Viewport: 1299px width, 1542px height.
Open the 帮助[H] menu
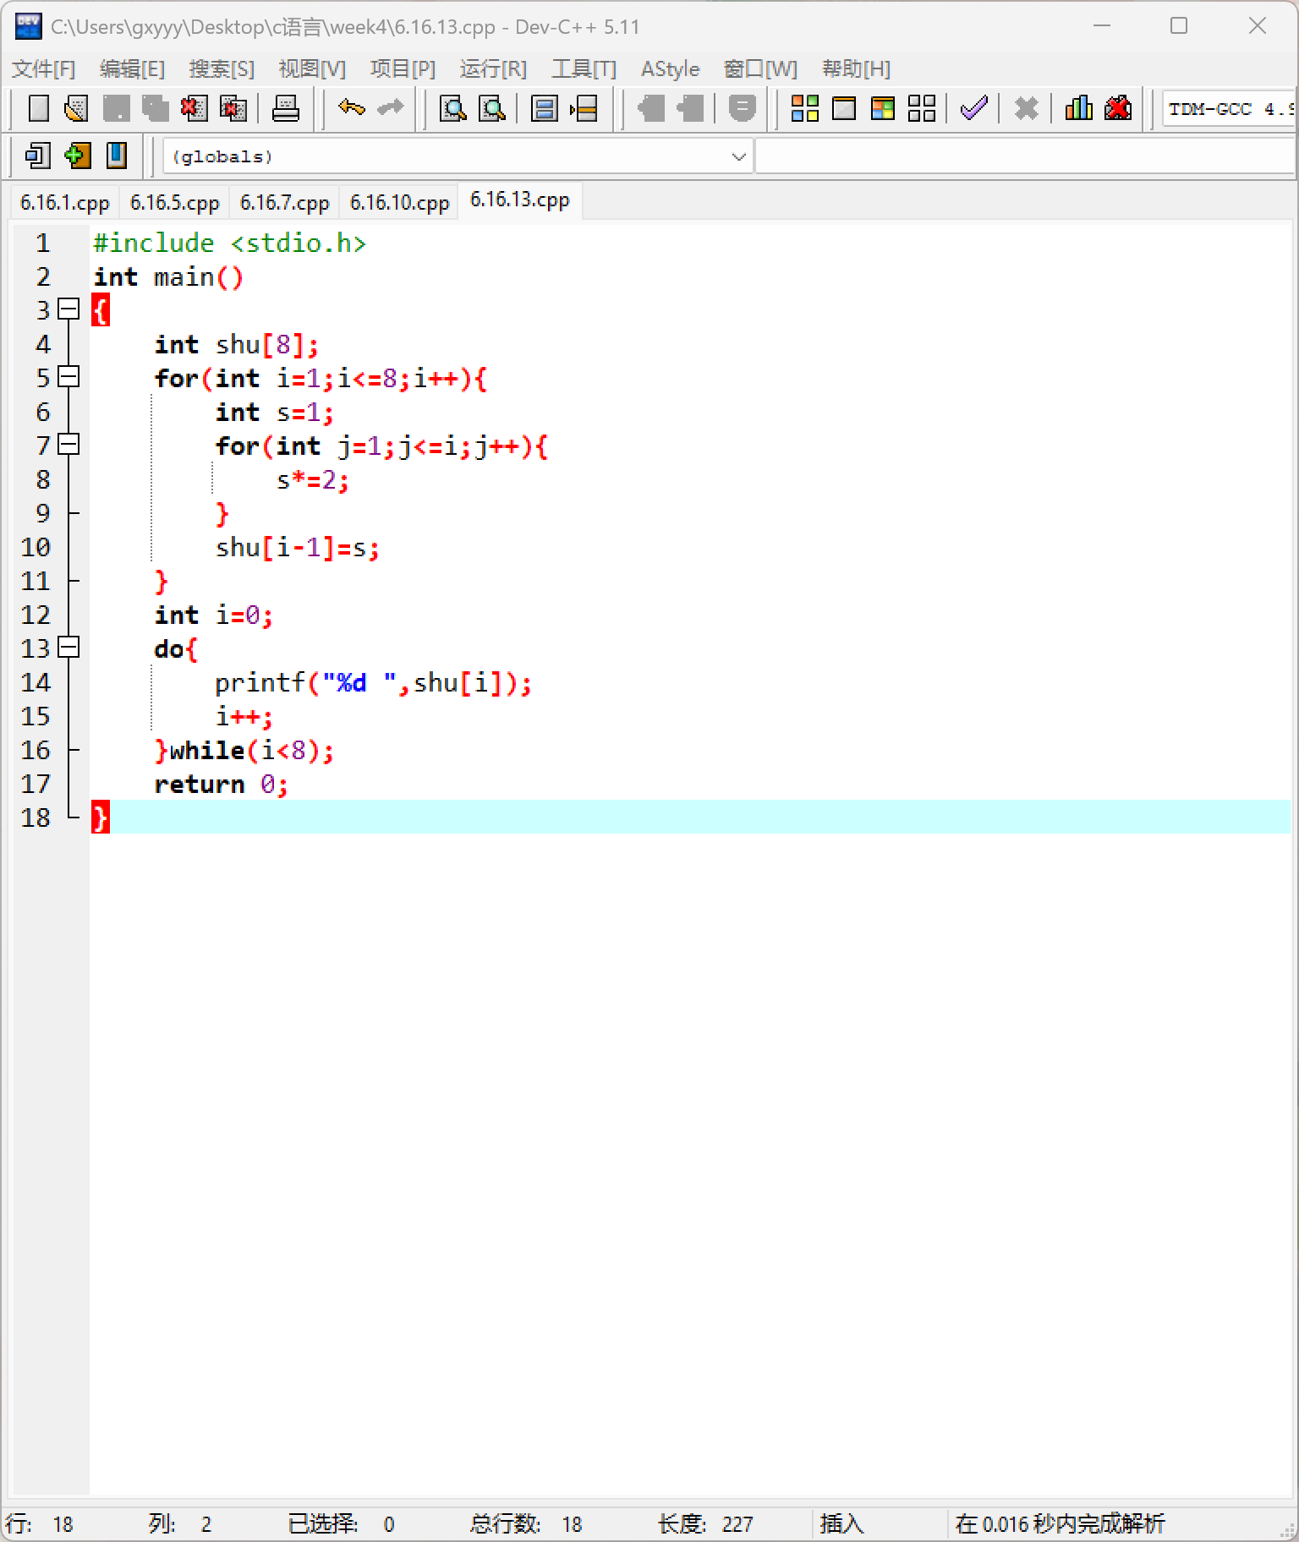pos(856,68)
